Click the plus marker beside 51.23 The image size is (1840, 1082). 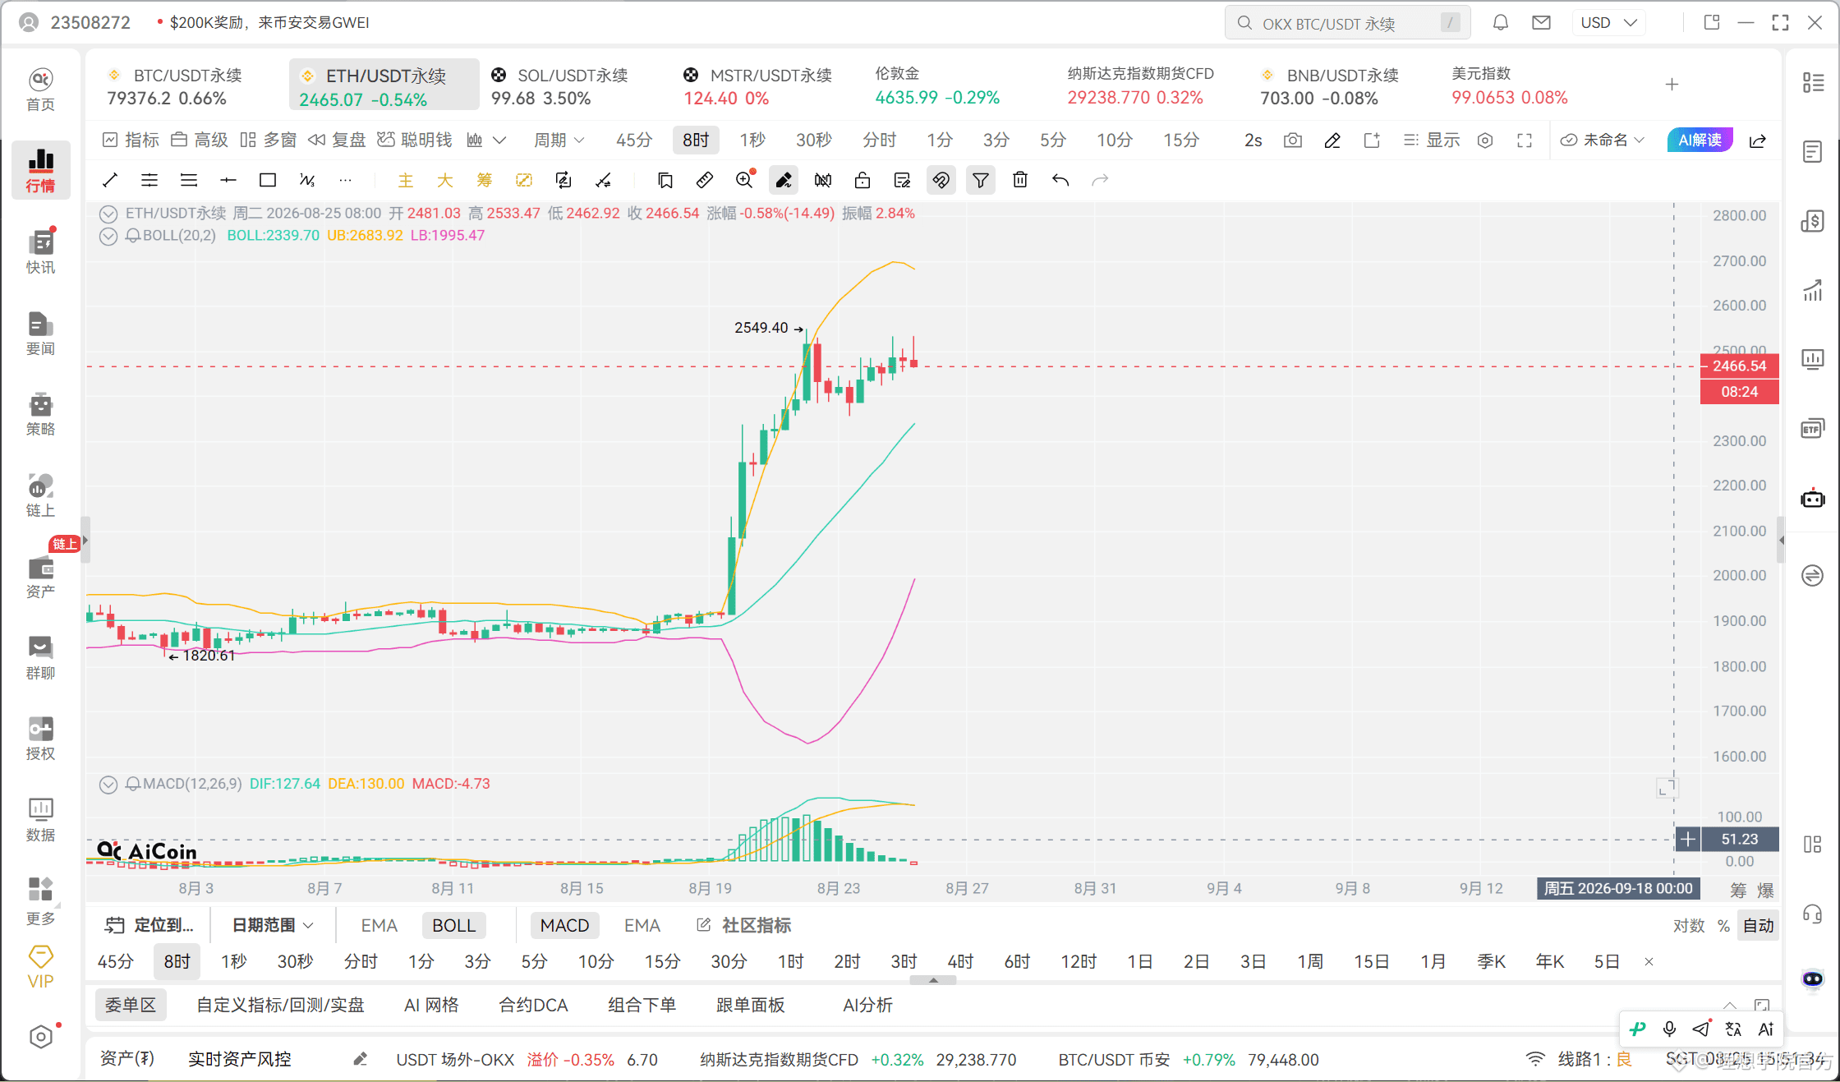1687,840
